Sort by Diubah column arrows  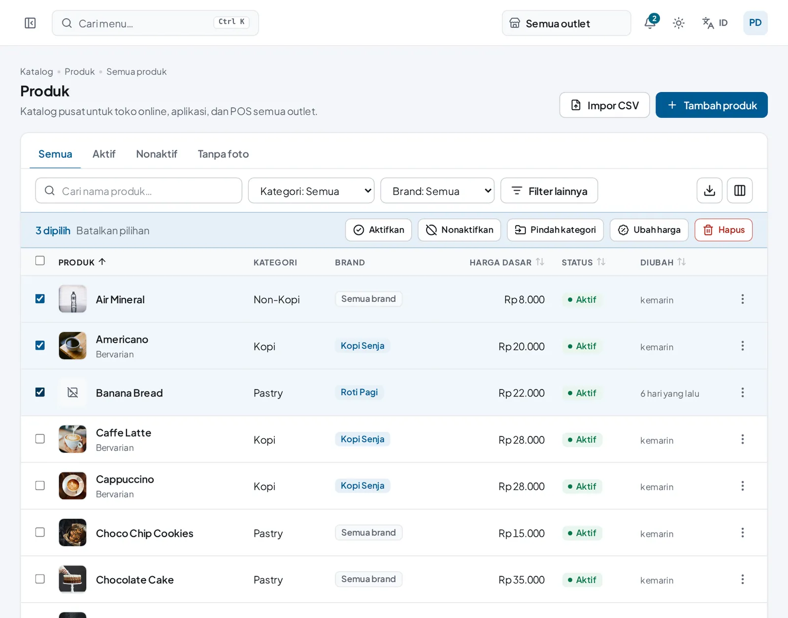coord(682,262)
